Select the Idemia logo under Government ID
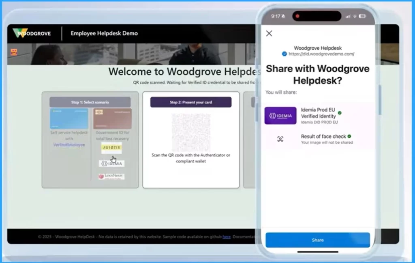Image resolution: width=415 pixels, height=263 pixels. point(112,164)
